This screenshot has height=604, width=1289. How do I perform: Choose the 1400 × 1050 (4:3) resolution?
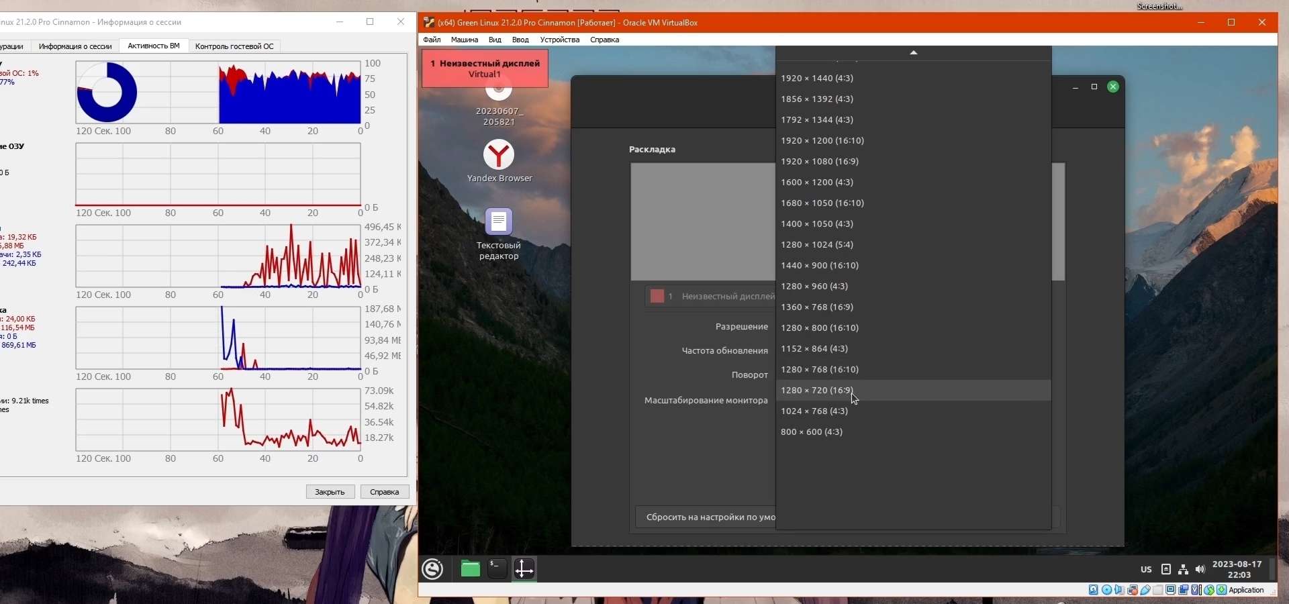coord(913,224)
